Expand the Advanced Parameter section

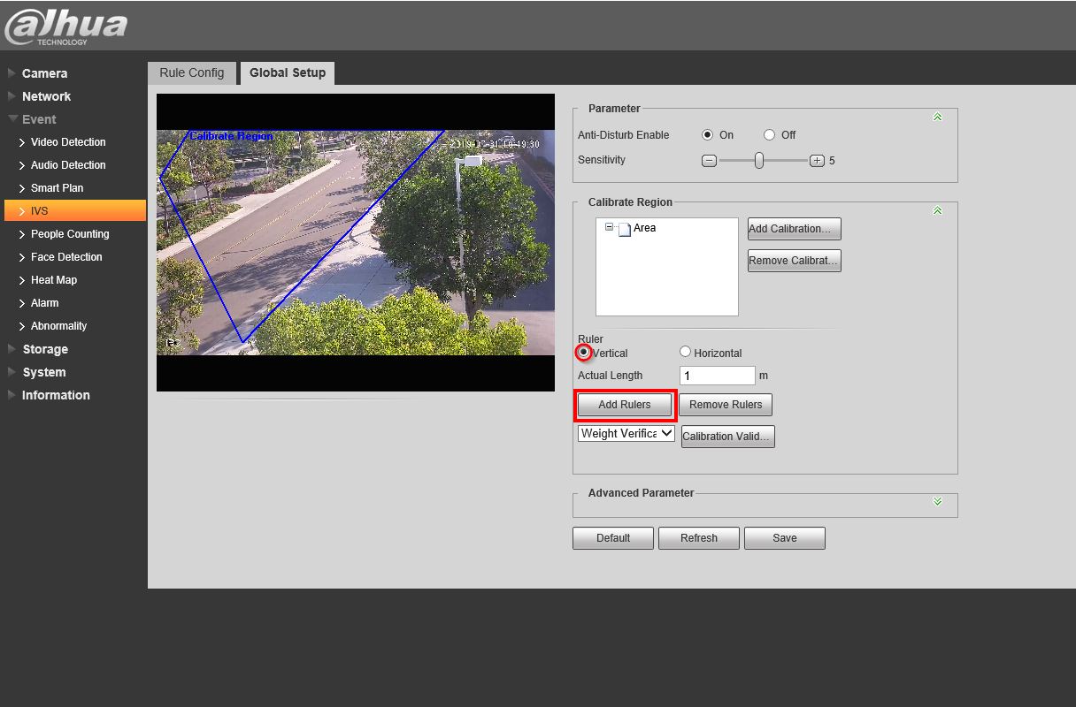click(x=937, y=502)
